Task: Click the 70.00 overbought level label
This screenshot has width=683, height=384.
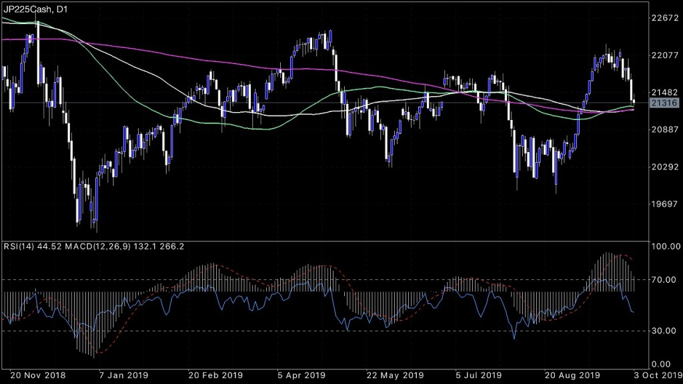Action: [x=666, y=281]
